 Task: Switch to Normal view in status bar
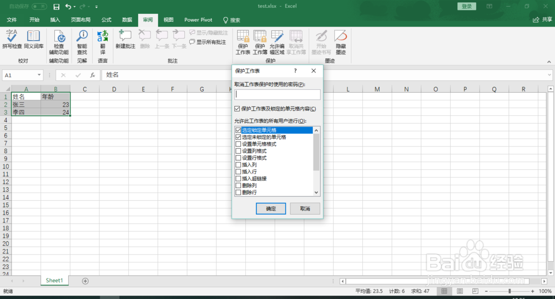point(444,291)
